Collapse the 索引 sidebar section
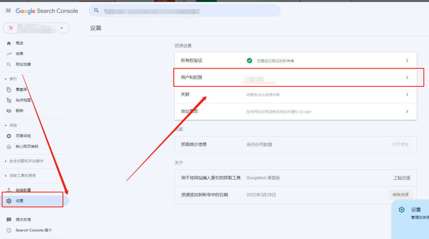Viewport: 429px width, 239px height. coord(6,79)
